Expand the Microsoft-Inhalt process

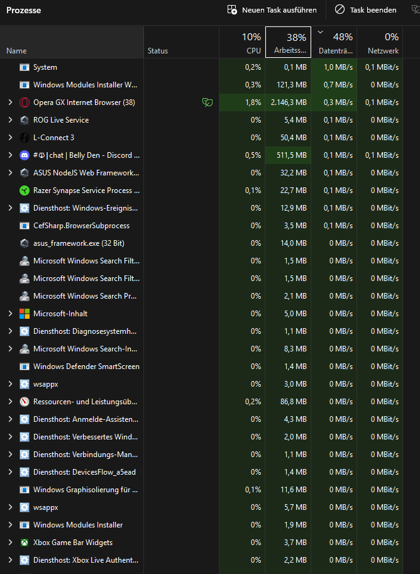tap(10, 313)
